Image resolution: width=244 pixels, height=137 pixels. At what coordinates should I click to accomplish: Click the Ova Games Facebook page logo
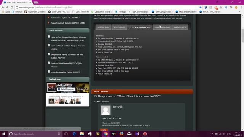(x=51, y=88)
